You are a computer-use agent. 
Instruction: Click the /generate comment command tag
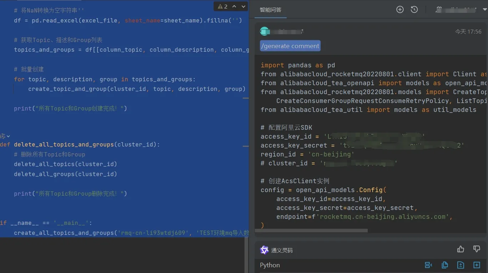pyautogui.click(x=290, y=46)
